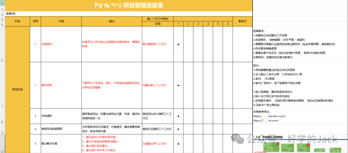The width and height of the screenshot is (348, 153).
Task: Click the 配合方 header cell
Action: [243, 21]
